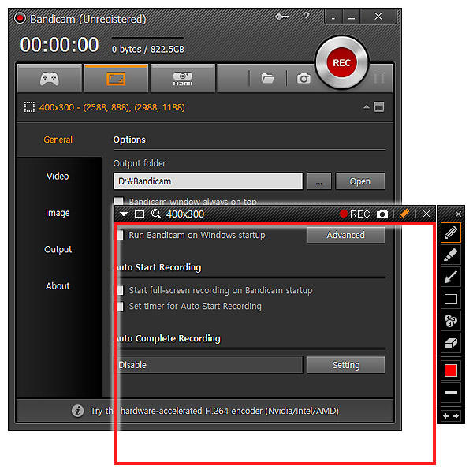Screen dimensions: 473x473
Task: Click the rectangle window icon on capture bar
Action: [x=140, y=214]
